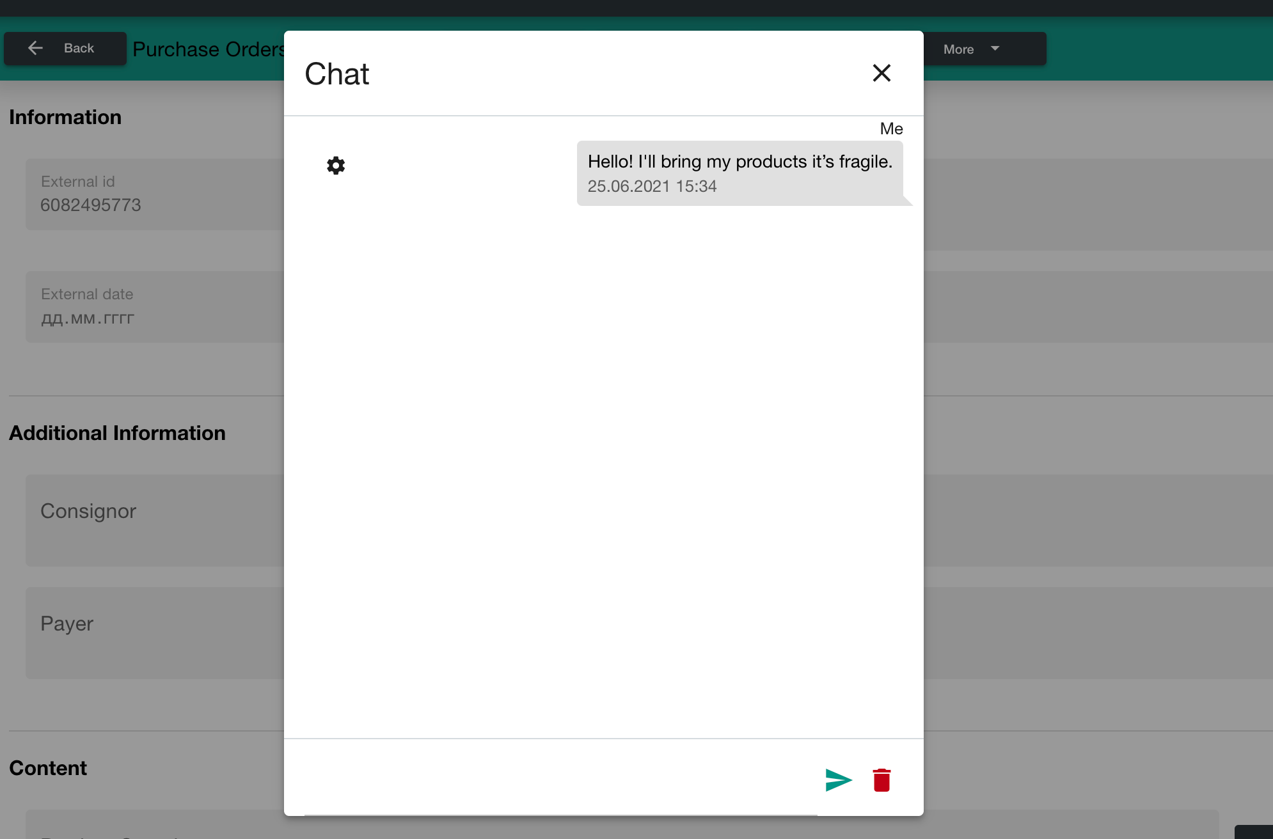Image resolution: width=1273 pixels, height=839 pixels.
Task: Click the 'Me' sender label
Action: click(x=891, y=129)
